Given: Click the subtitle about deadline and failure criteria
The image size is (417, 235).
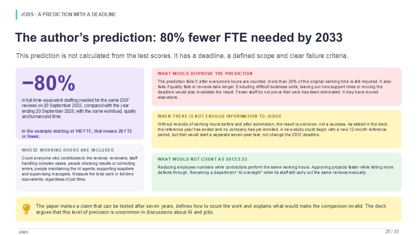Looking at the screenshot, I should [182, 56].
